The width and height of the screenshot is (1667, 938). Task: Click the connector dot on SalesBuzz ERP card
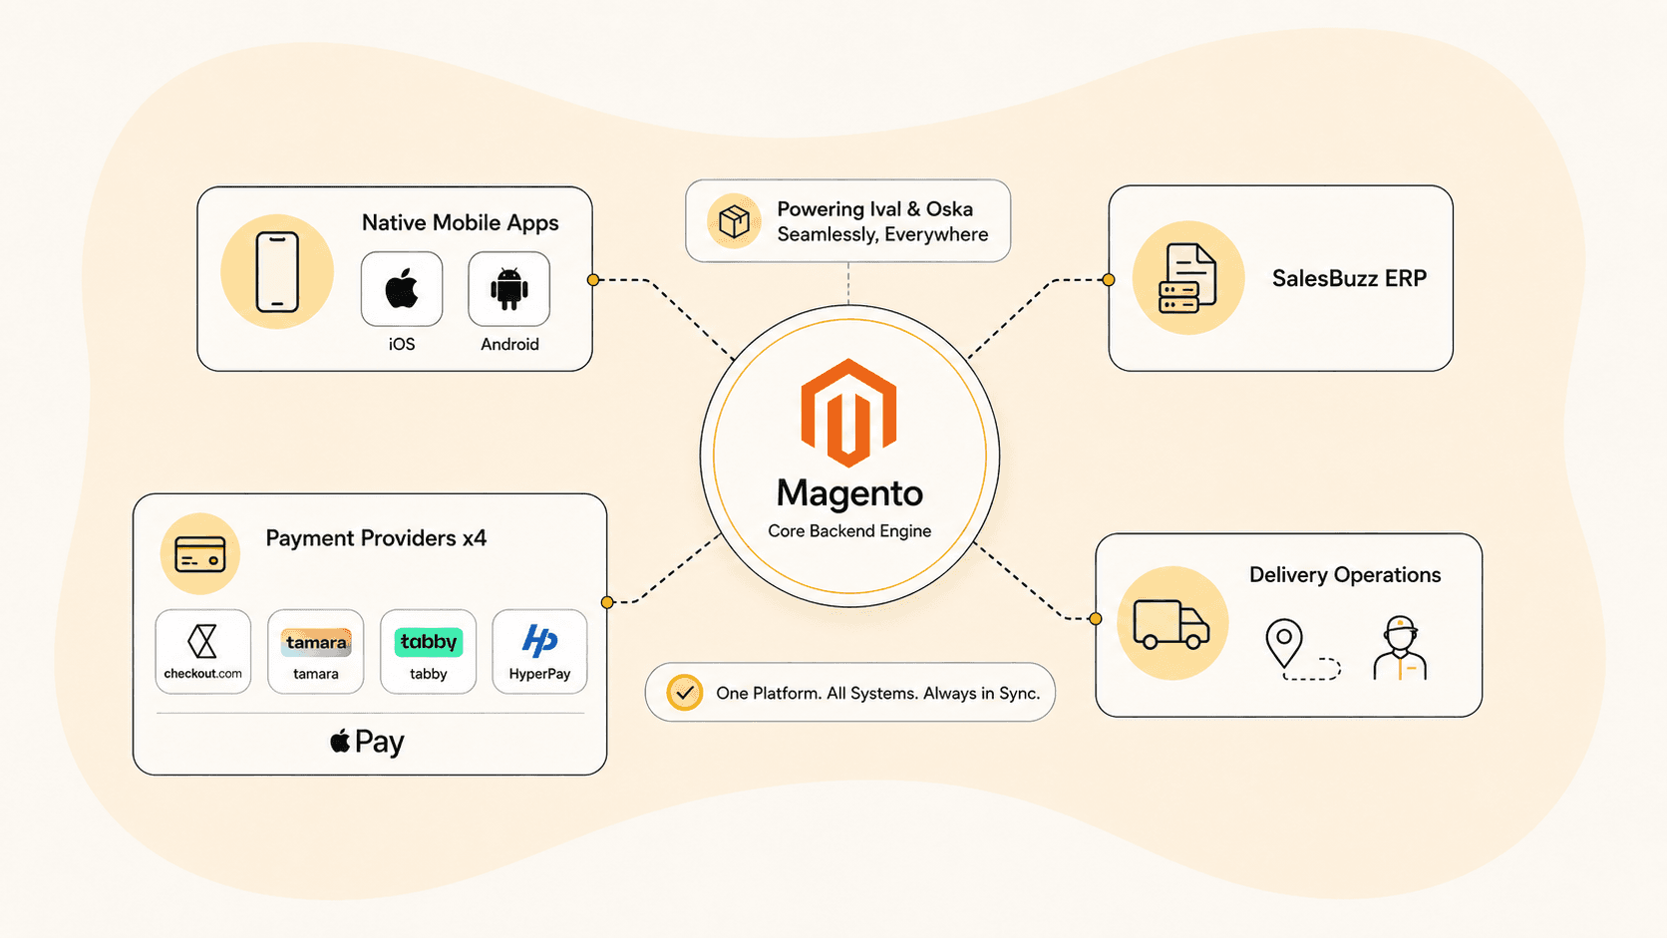click(1108, 280)
